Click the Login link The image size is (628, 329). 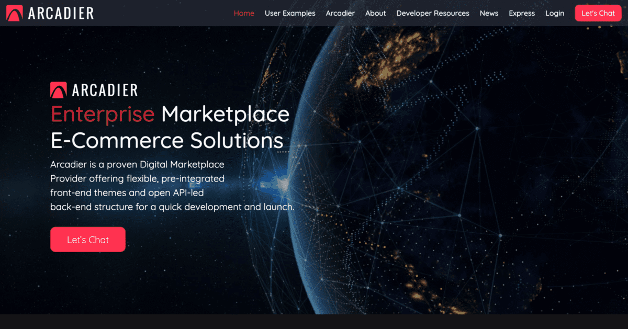(x=555, y=13)
